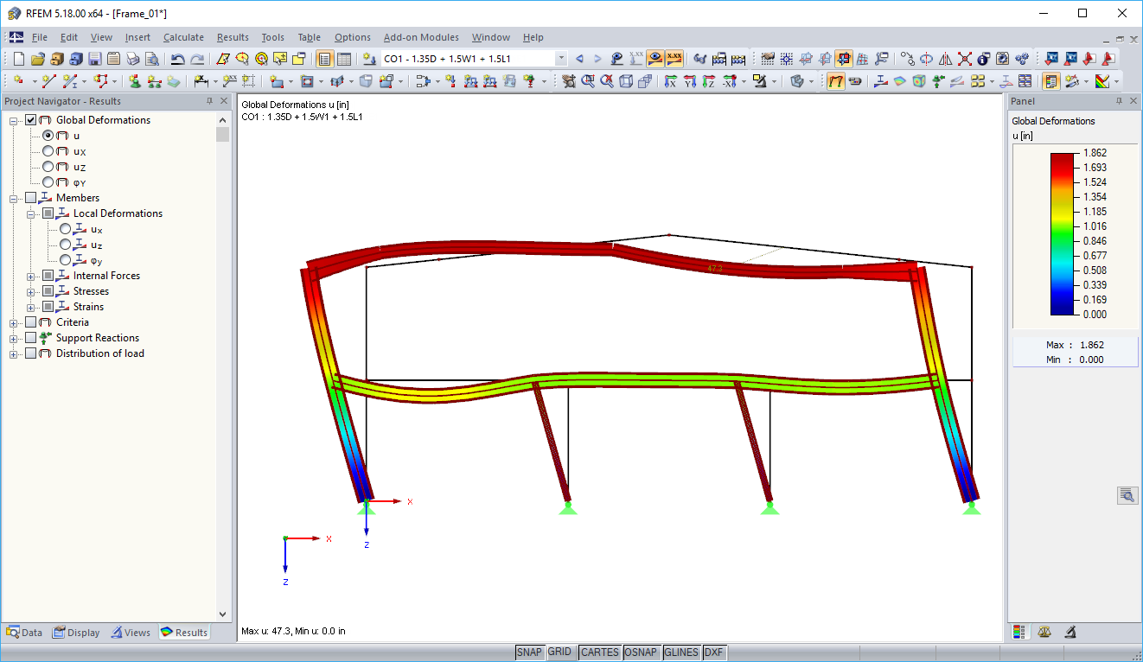This screenshot has height=662, width=1143.
Task: Click the GRID status bar button
Action: (559, 652)
